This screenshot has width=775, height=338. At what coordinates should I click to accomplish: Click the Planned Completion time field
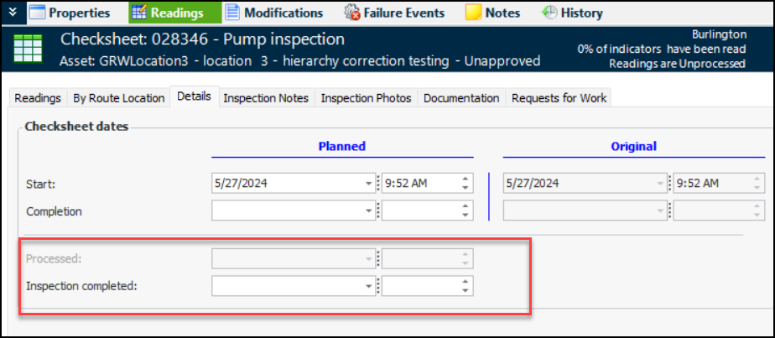419,211
